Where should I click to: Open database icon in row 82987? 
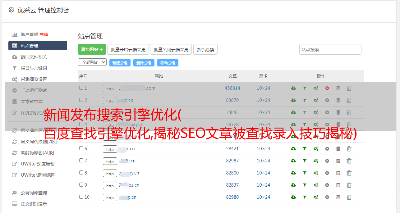pyautogui.click(x=338, y=161)
